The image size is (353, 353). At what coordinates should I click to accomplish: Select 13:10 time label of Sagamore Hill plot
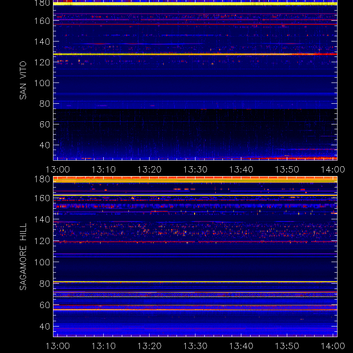[104, 346]
